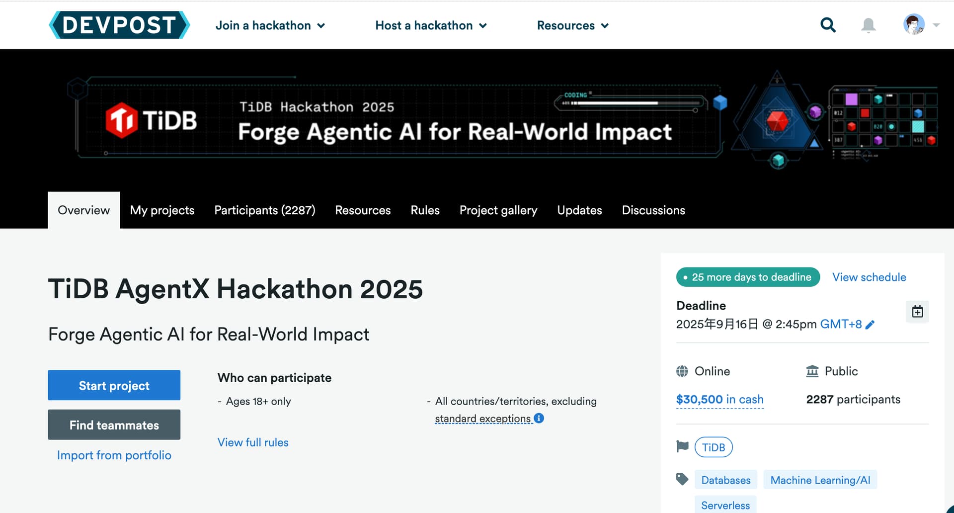Click $30,500 in cash prize link
The image size is (954, 513).
coord(719,400)
